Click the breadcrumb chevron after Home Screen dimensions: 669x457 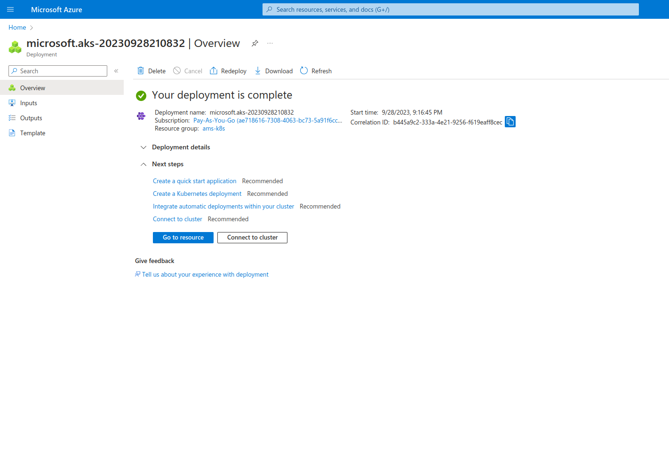[32, 28]
